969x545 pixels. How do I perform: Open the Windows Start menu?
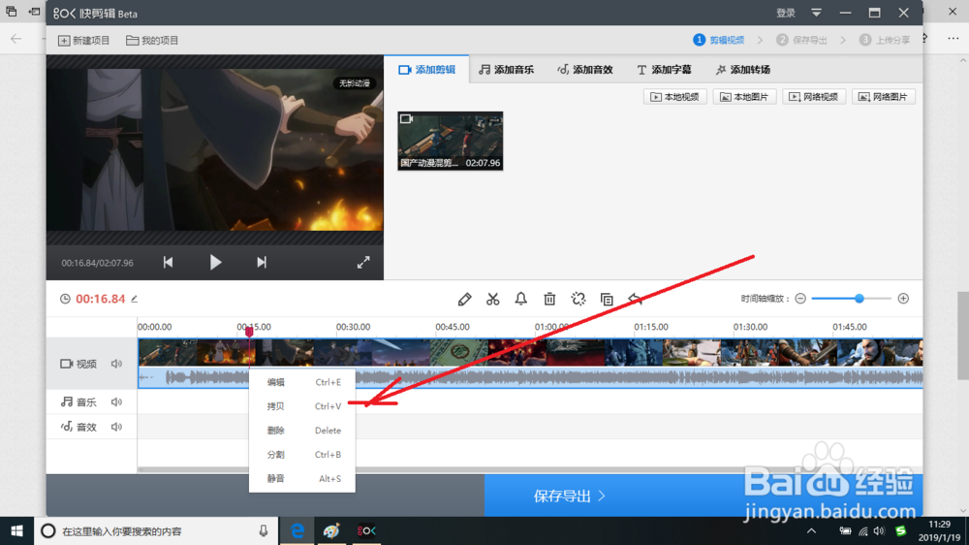pyautogui.click(x=16, y=530)
